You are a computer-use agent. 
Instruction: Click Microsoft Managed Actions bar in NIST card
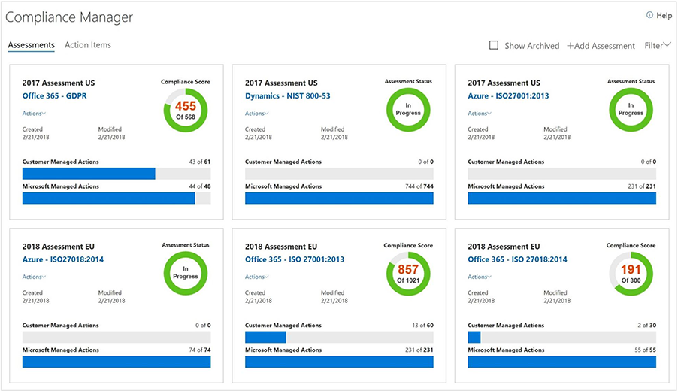point(339,199)
